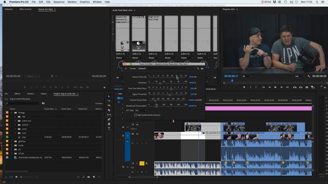This screenshot has width=328, height=184.
Task: Step forward one frame in Program monitor
Action: click(x=281, y=87)
